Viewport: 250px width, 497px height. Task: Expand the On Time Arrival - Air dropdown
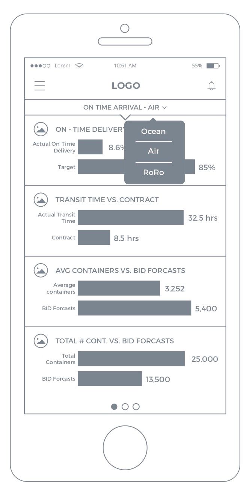125,107
